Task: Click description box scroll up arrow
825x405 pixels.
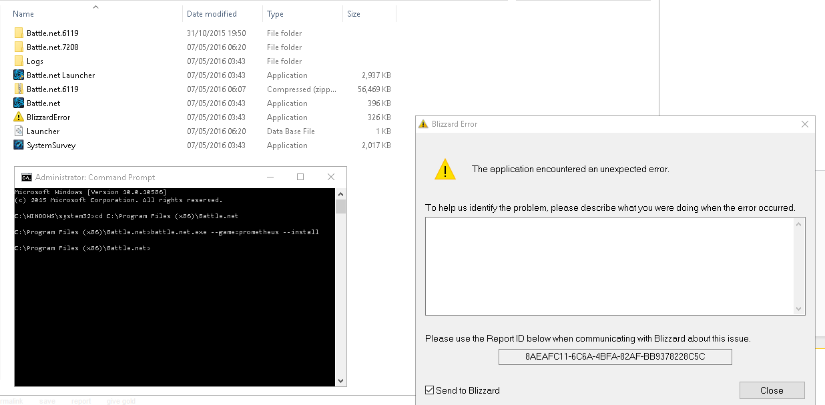Action: [799, 224]
